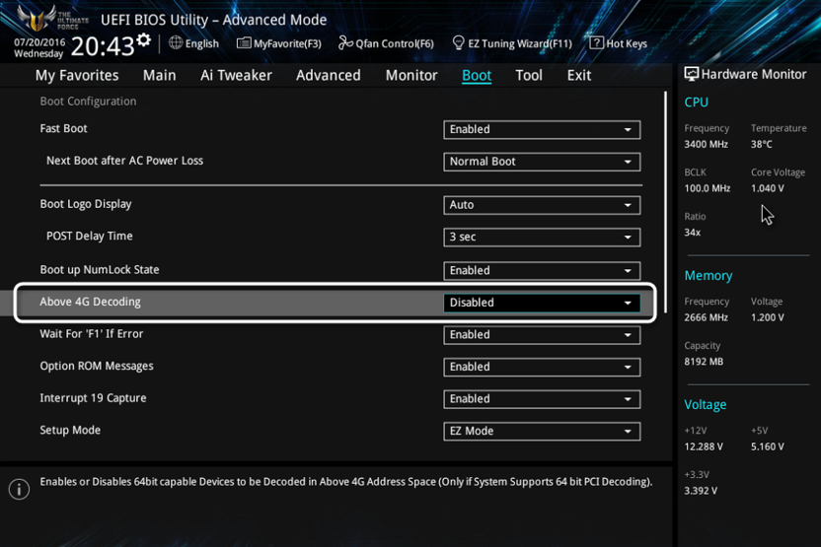This screenshot has height=547, width=821.
Task: Expand Interrupt 19 Capture dropdown
Action: click(x=542, y=399)
